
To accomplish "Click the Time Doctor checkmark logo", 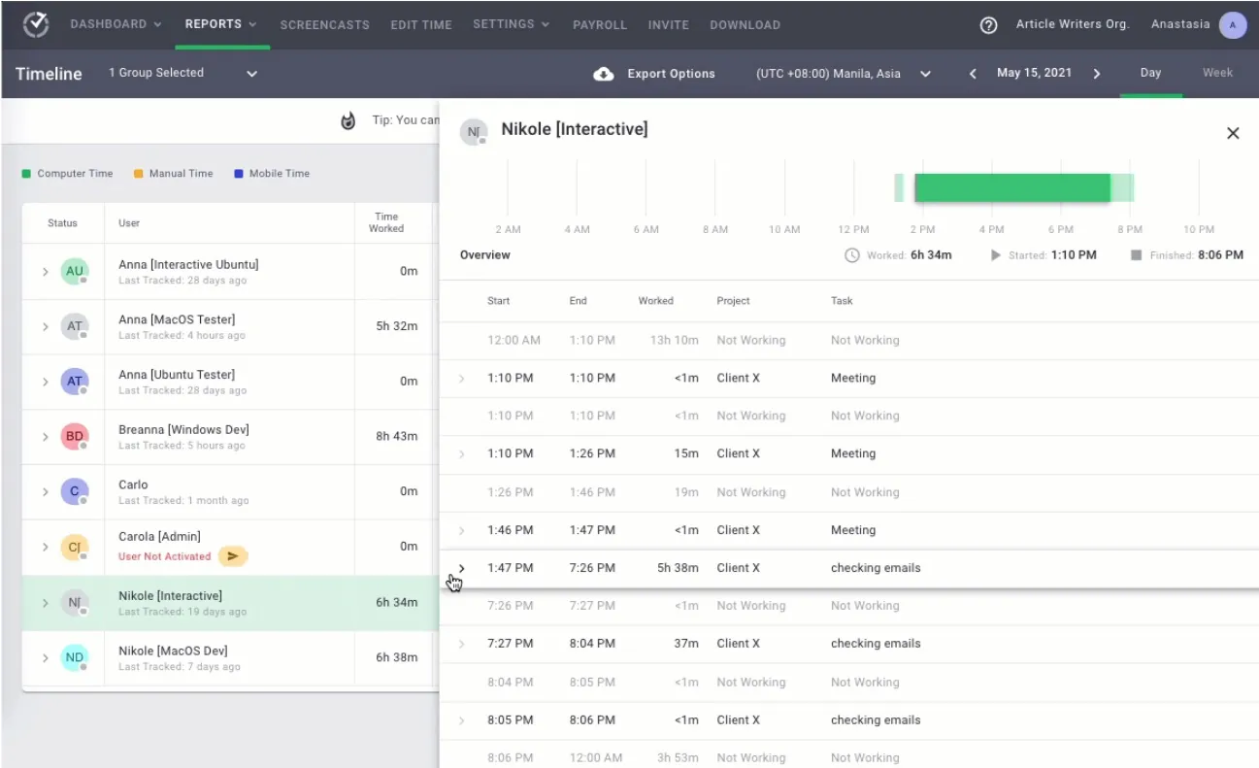I will pos(36,24).
